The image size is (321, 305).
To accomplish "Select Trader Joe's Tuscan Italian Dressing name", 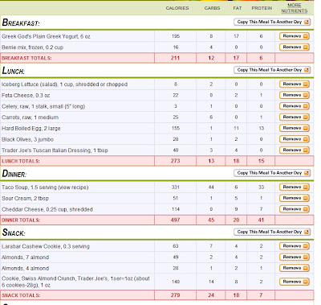I will (55, 150).
